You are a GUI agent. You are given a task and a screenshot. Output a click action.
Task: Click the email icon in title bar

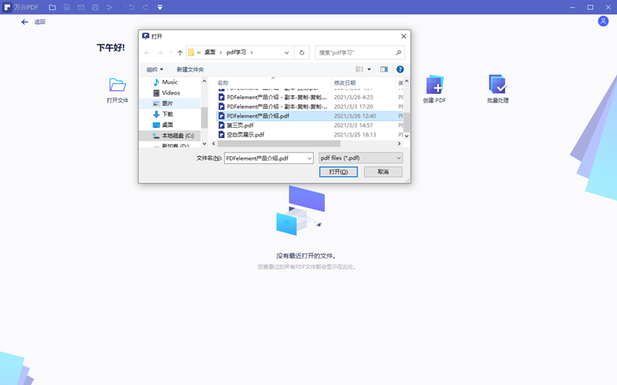(x=81, y=7)
